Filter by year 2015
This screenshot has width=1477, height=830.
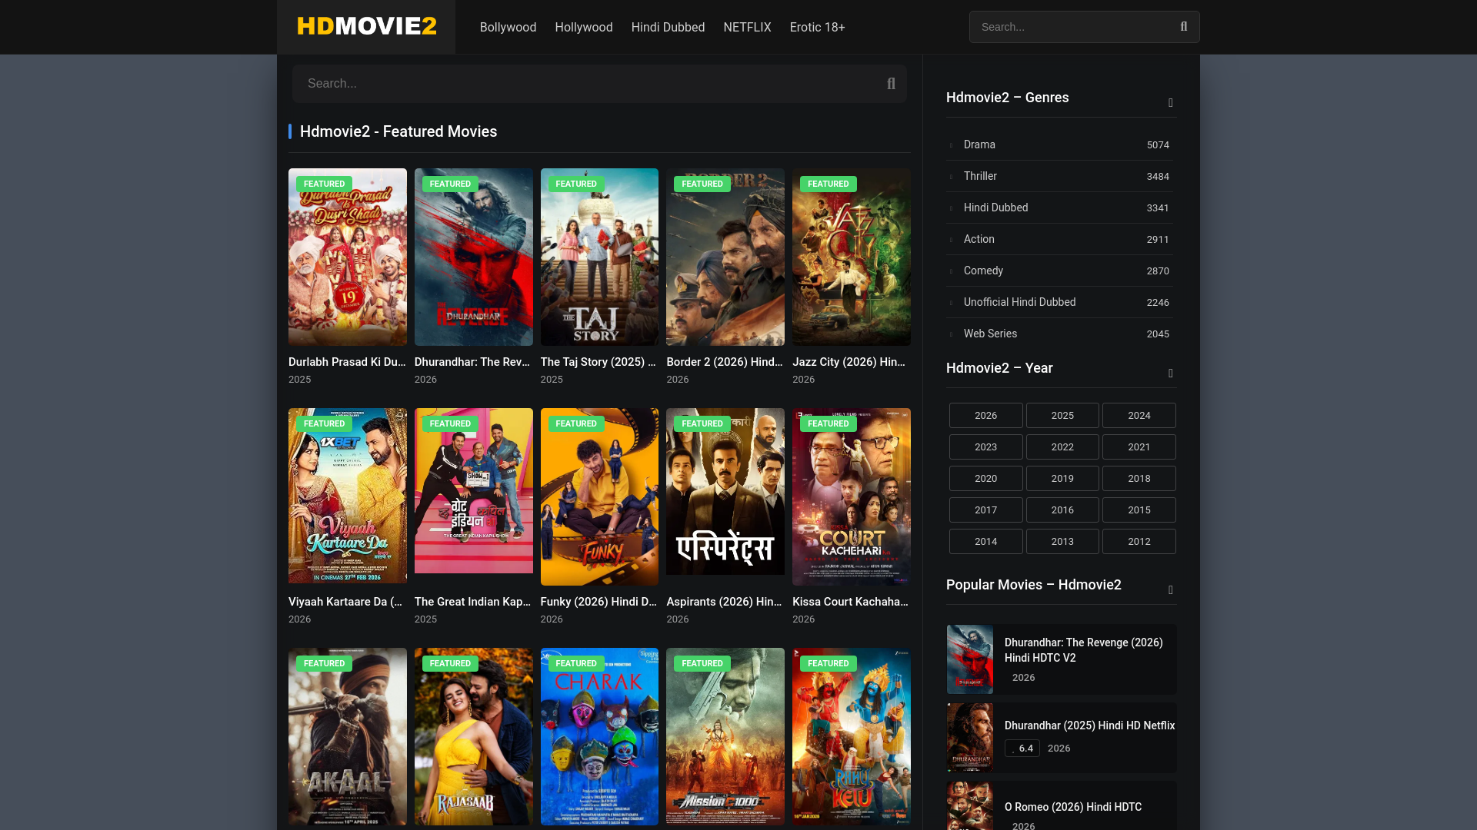tap(1139, 510)
